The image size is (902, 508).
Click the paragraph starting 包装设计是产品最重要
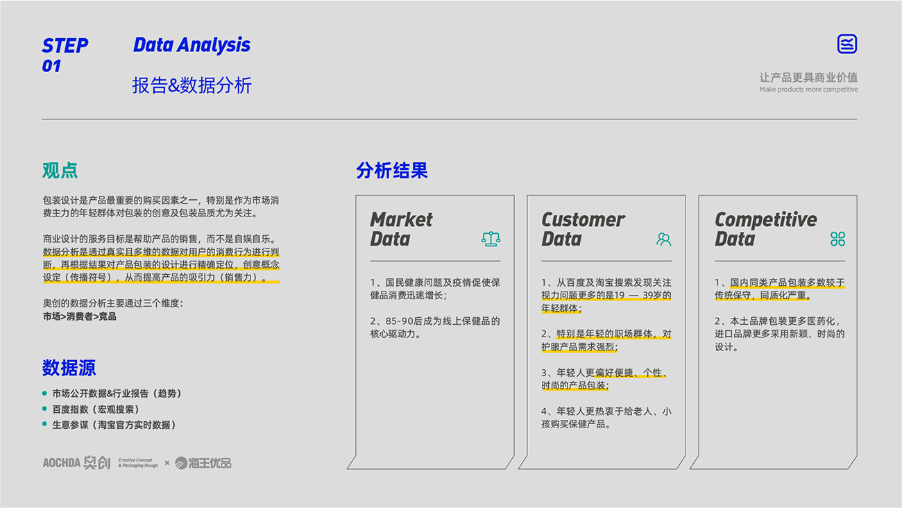pyautogui.click(x=161, y=207)
